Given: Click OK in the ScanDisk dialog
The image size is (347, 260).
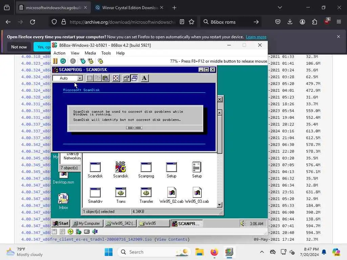Looking at the screenshot, I should pos(134,128).
